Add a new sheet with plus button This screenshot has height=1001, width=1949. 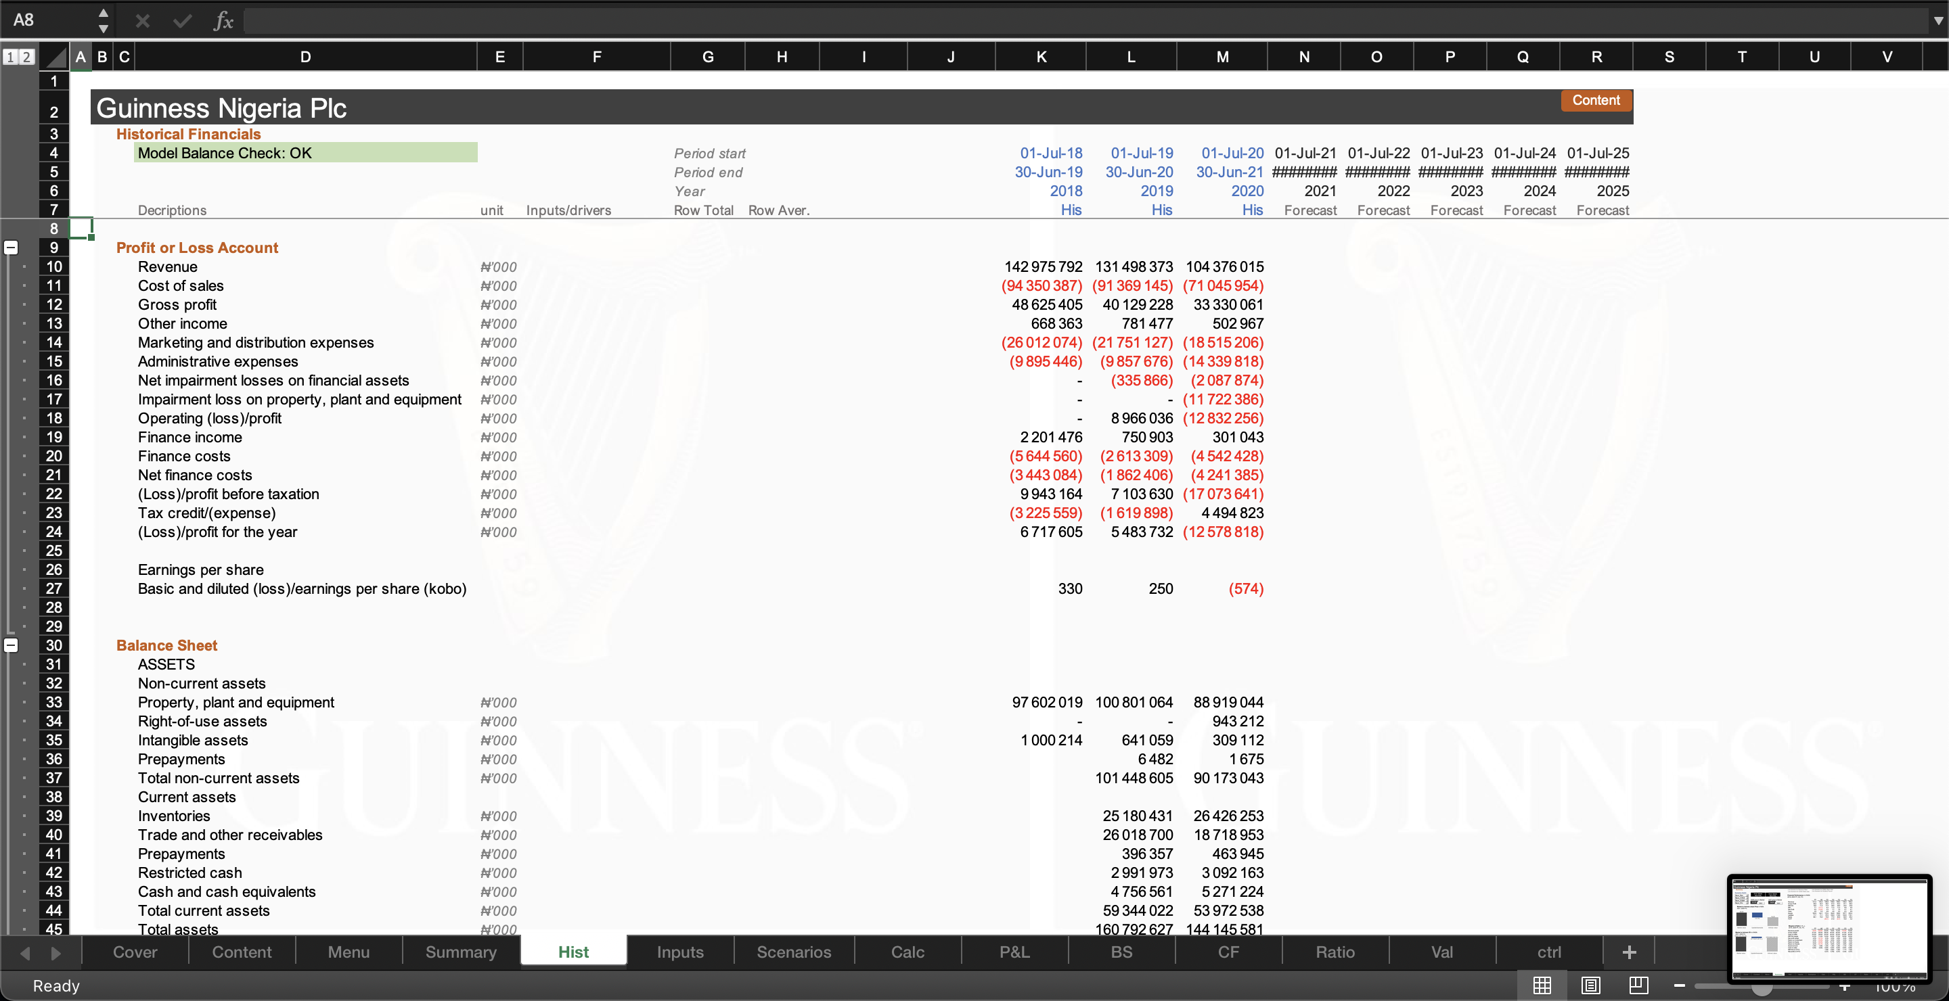coord(1629,952)
